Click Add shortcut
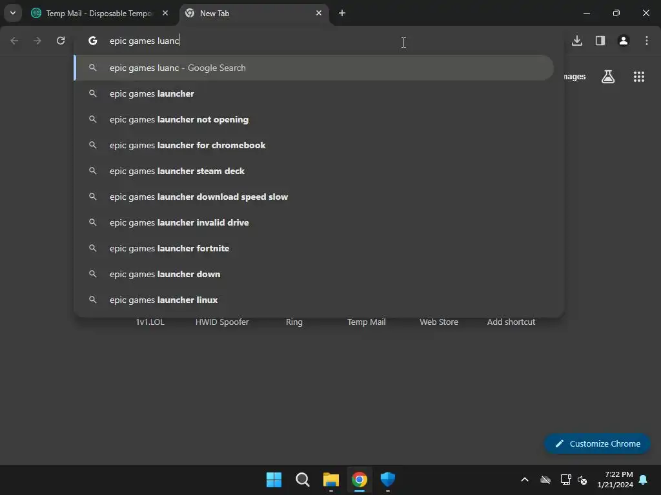661x495 pixels. click(511, 322)
